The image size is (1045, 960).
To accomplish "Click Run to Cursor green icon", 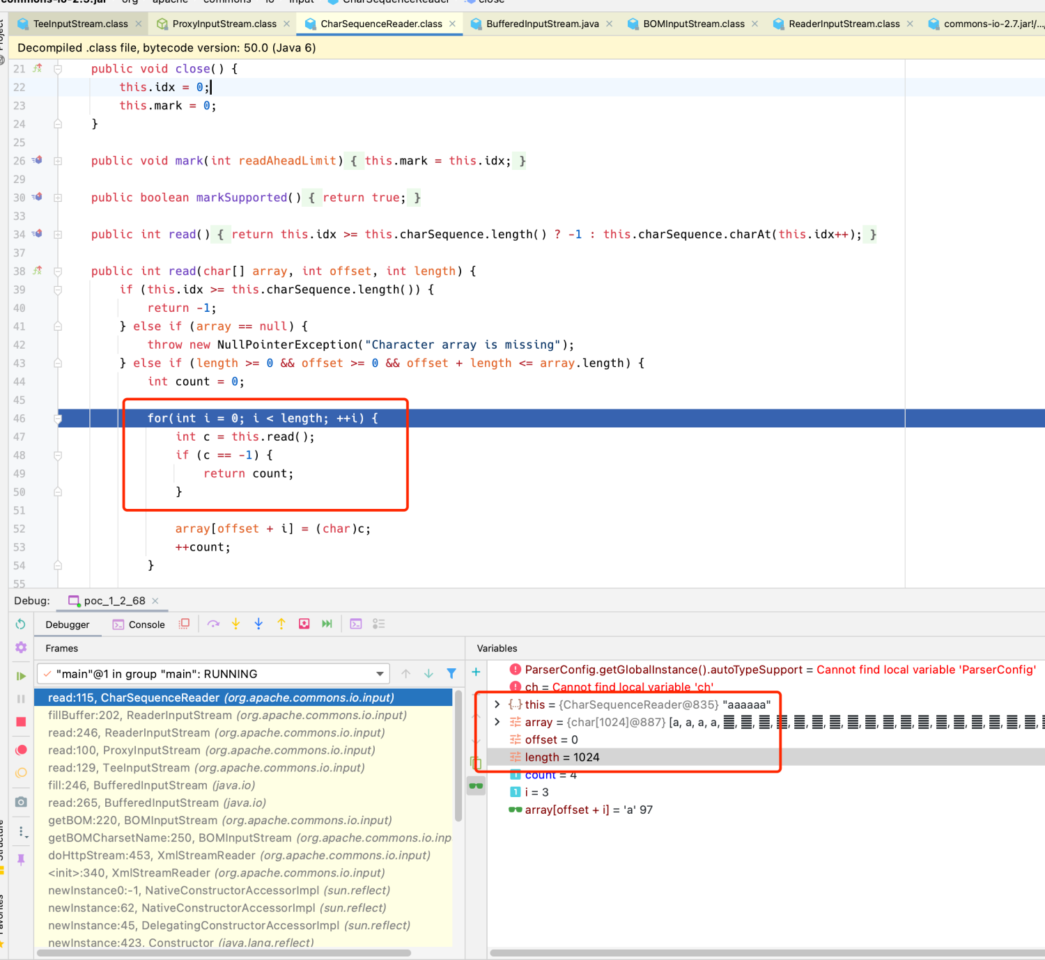I will pyautogui.click(x=327, y=624).
